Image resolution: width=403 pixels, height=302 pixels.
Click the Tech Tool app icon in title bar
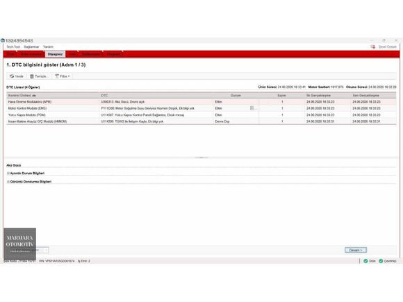tap(3, 40)
